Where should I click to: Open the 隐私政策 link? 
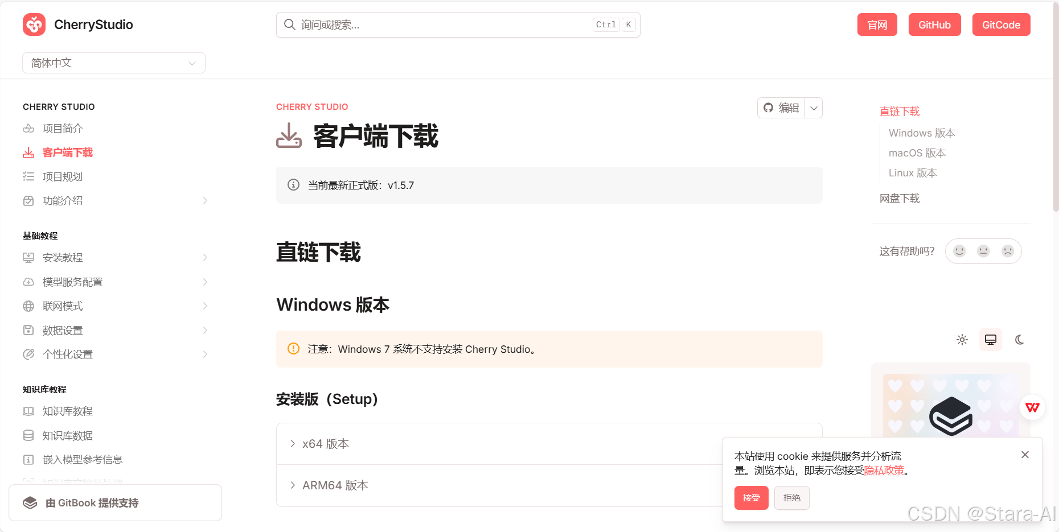click(884, 471)
